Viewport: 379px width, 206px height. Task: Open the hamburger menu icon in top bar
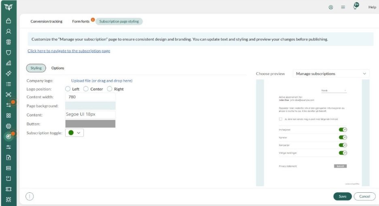click(342, 7)
